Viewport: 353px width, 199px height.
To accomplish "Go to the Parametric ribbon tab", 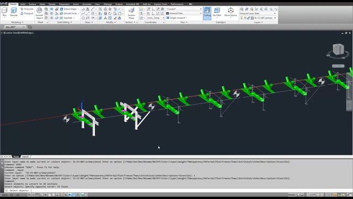I will point(65,4).
